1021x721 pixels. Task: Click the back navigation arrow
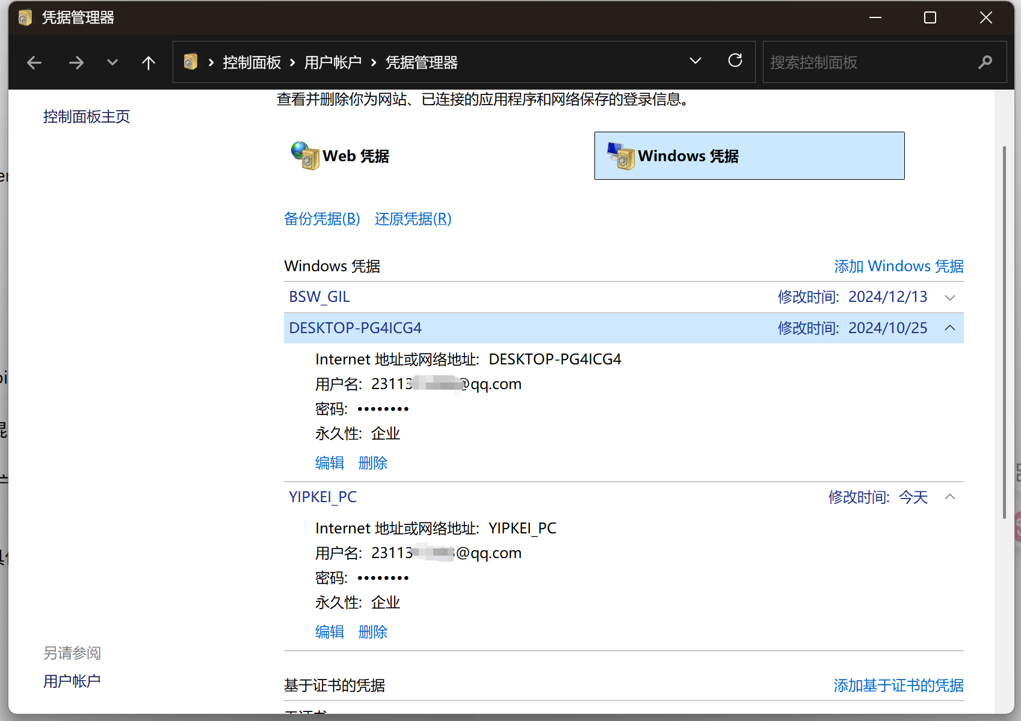[x=34, y=62]
